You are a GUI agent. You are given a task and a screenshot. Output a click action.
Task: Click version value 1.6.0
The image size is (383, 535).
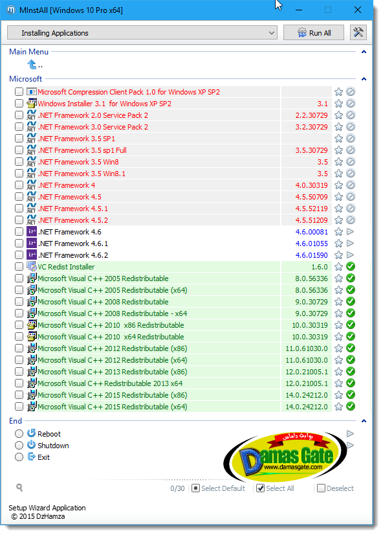pyautogui.click(x=320, y=267)
